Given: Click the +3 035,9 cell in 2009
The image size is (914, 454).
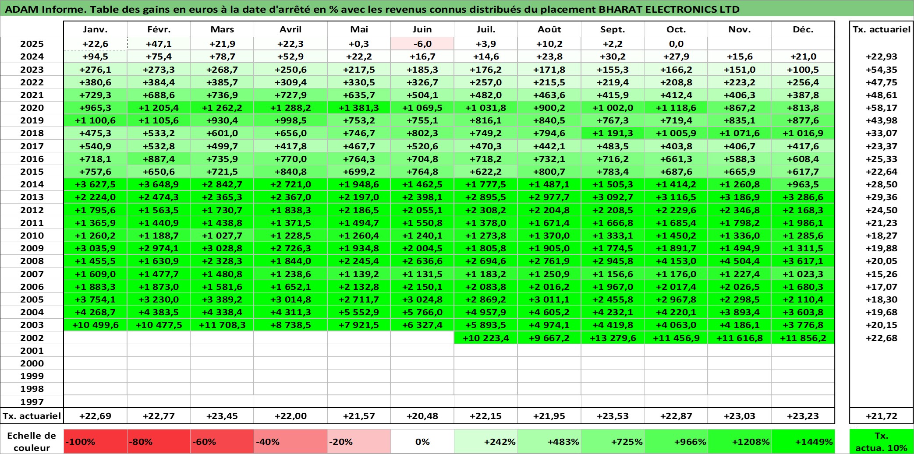Looking at the screenshot, I should pyautogui.click(x=96, y=248).
